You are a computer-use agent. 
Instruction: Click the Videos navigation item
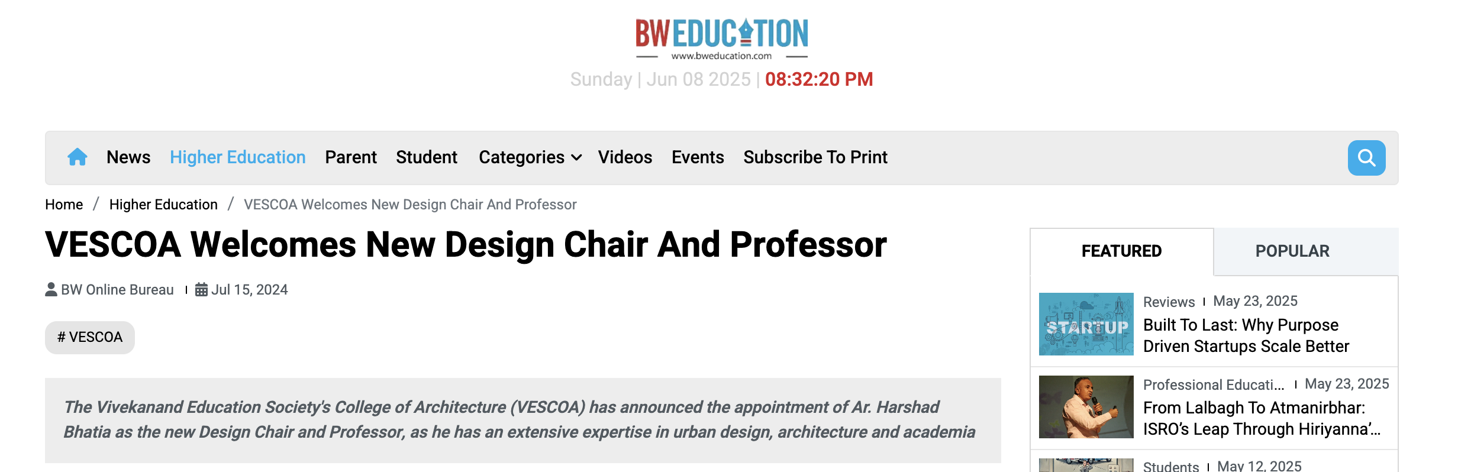(625, 157)
